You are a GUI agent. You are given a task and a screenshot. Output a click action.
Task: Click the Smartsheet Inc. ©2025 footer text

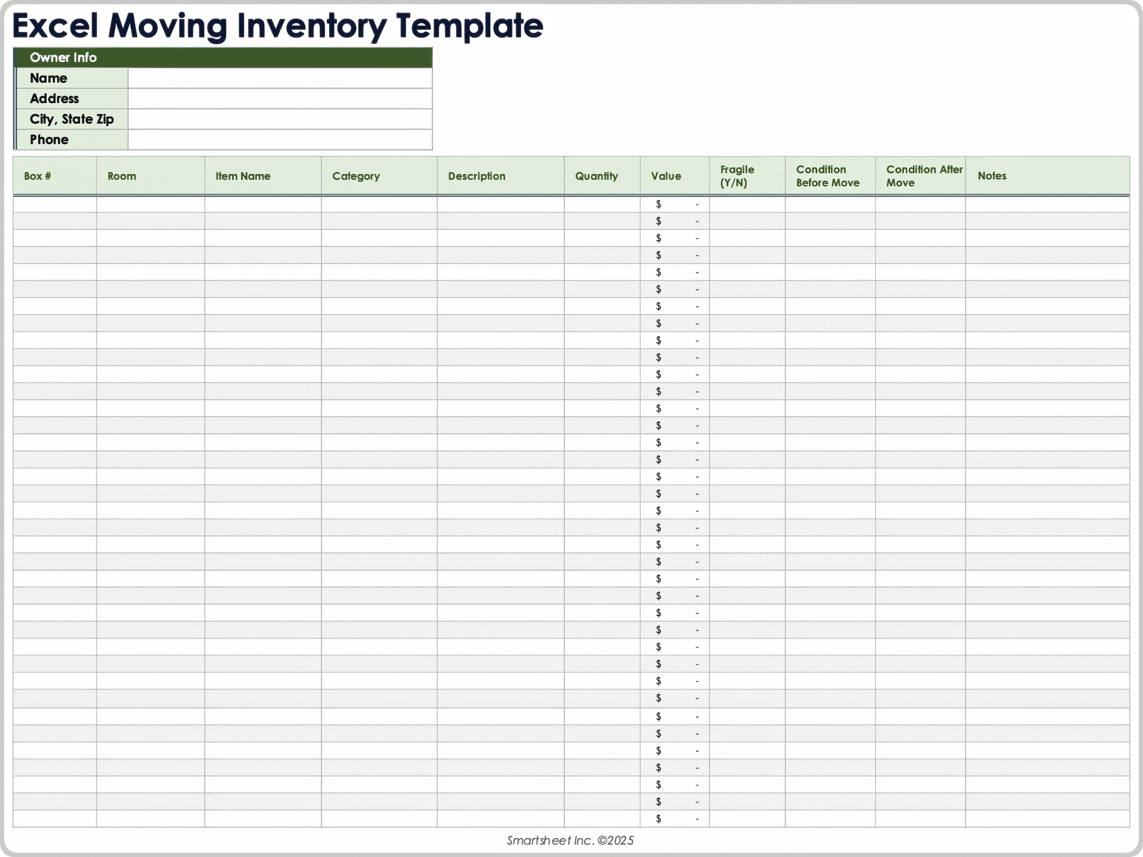click(570, 840)
